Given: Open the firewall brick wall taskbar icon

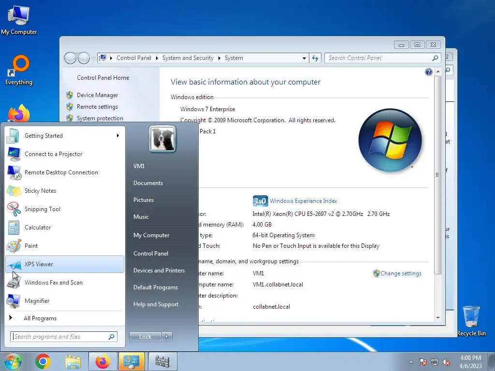Looking at the screenshot, I should coord(162,361).
